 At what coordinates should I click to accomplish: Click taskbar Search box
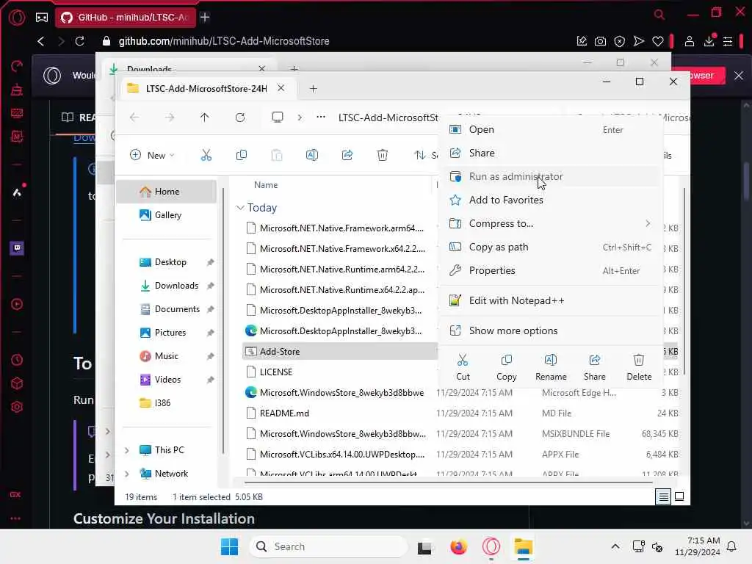328,546
